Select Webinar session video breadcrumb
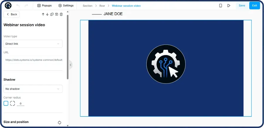Screen dimensions: 264x128 [x=126, y=6]
